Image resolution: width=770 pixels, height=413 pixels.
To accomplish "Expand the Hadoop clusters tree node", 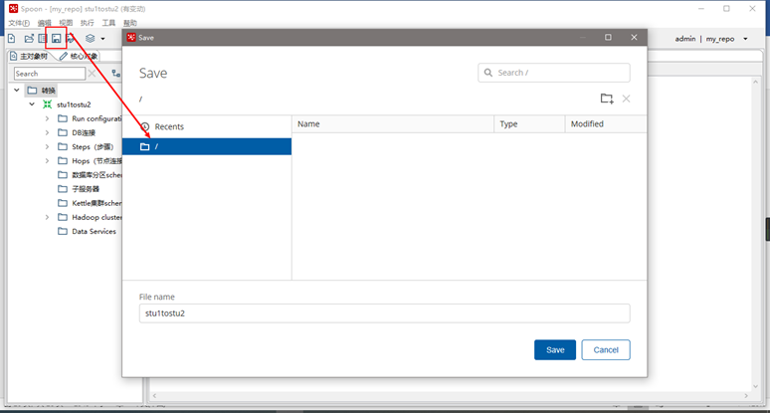I will 47,217.
